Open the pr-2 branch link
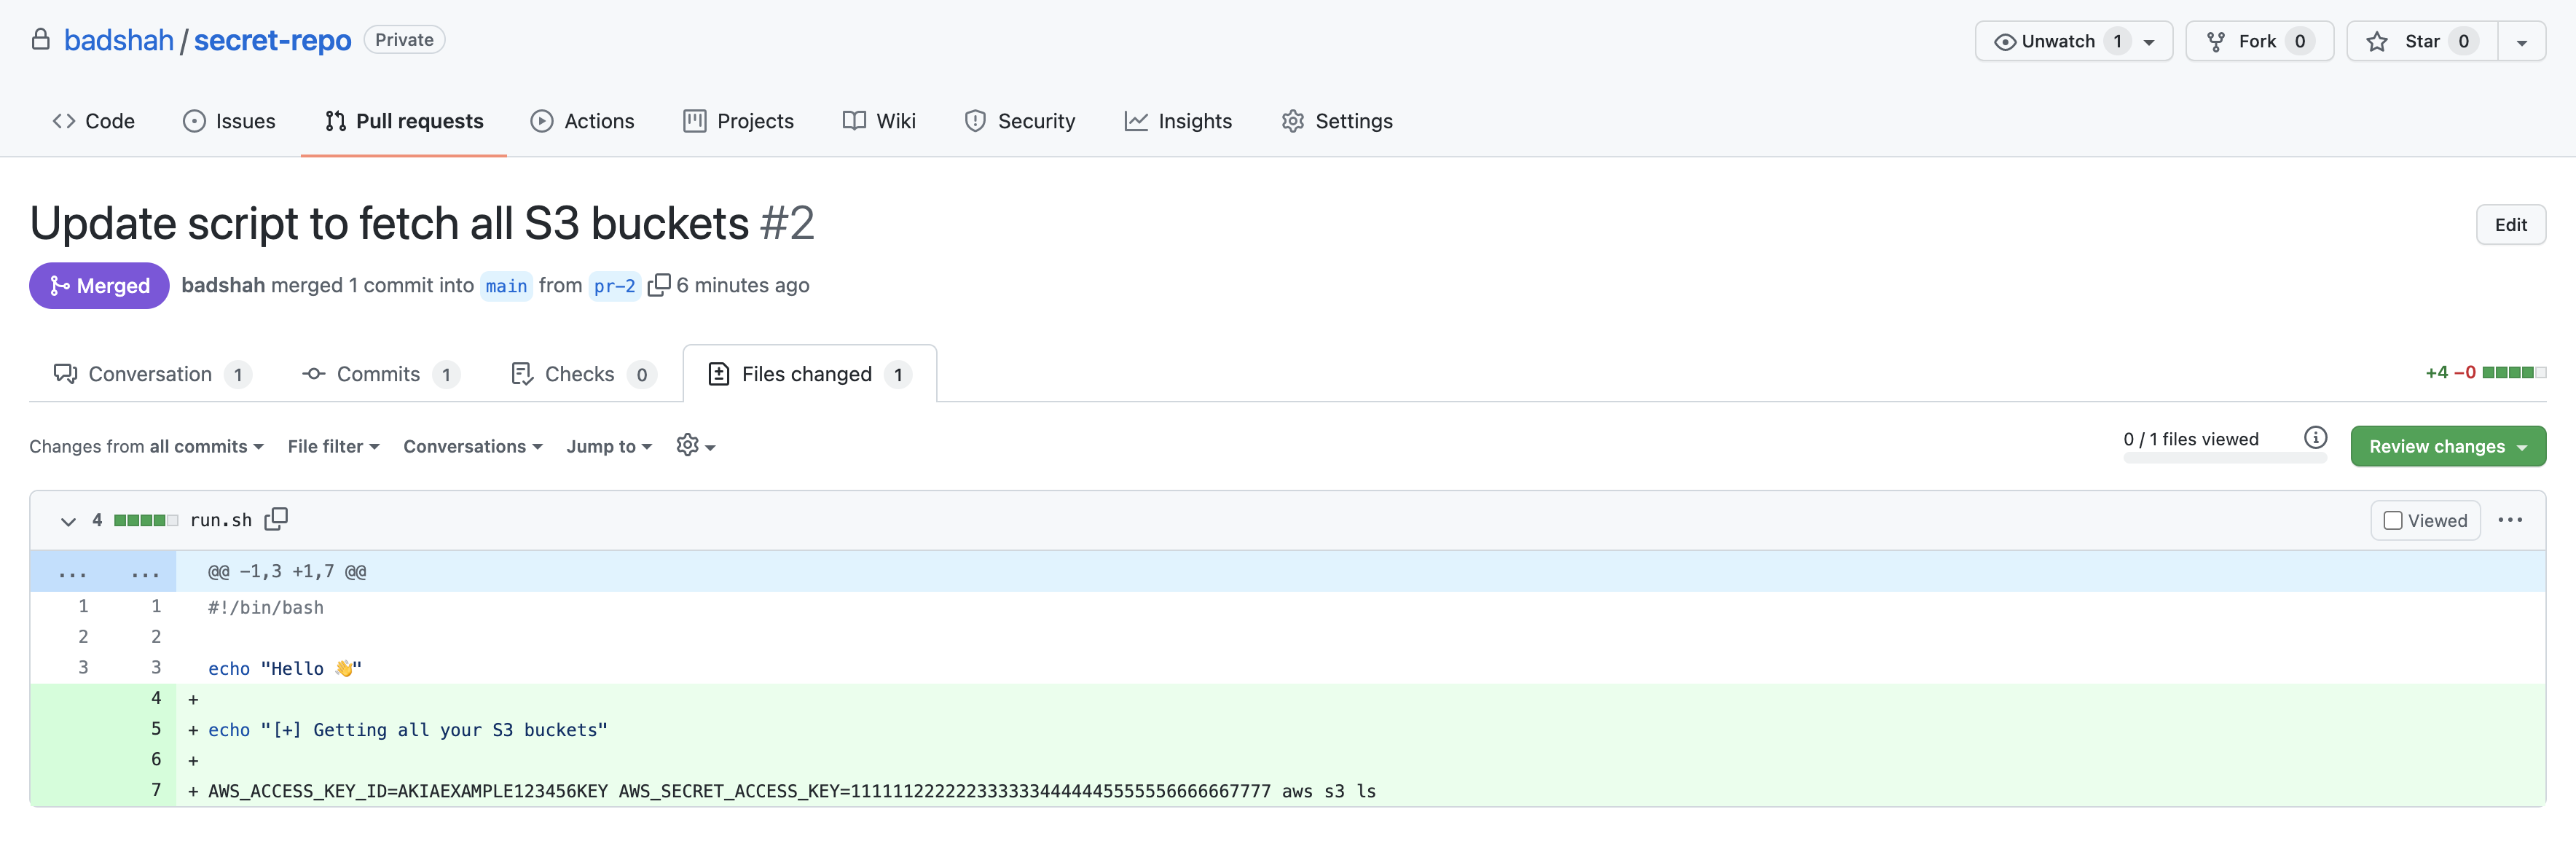 coord(613,286)
